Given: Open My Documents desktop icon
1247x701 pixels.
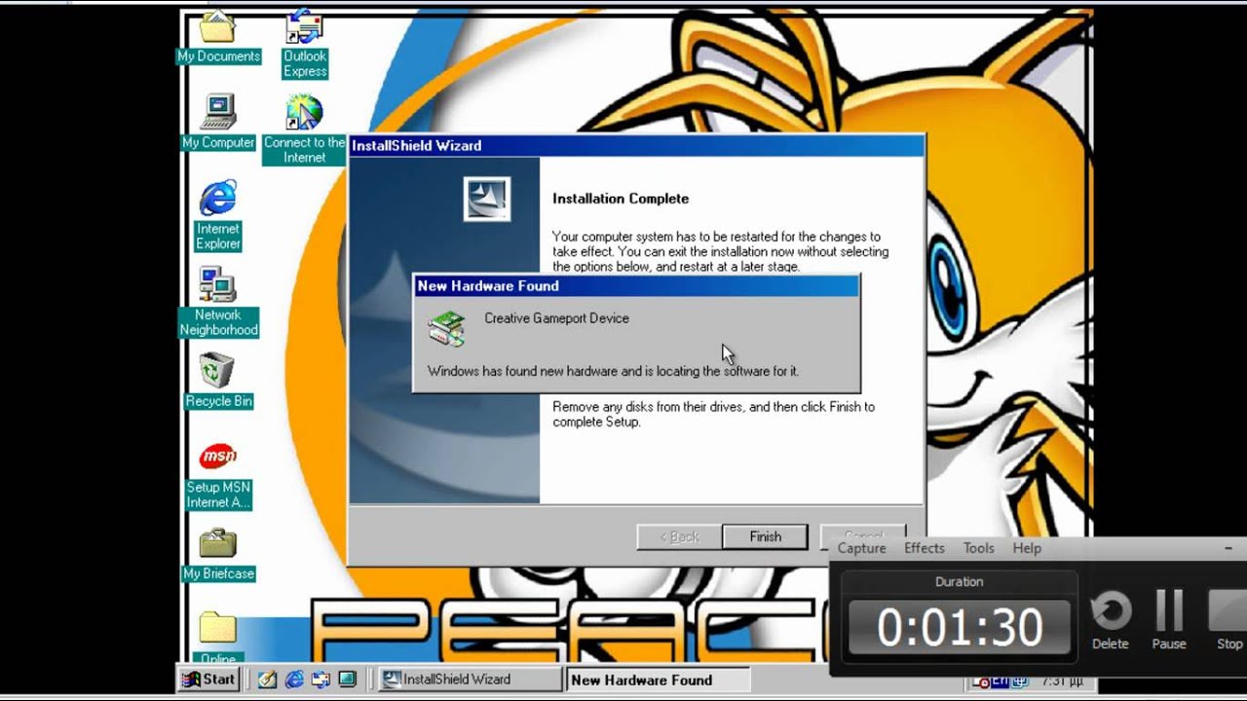Looking at the screenshot, I should 218,37.
